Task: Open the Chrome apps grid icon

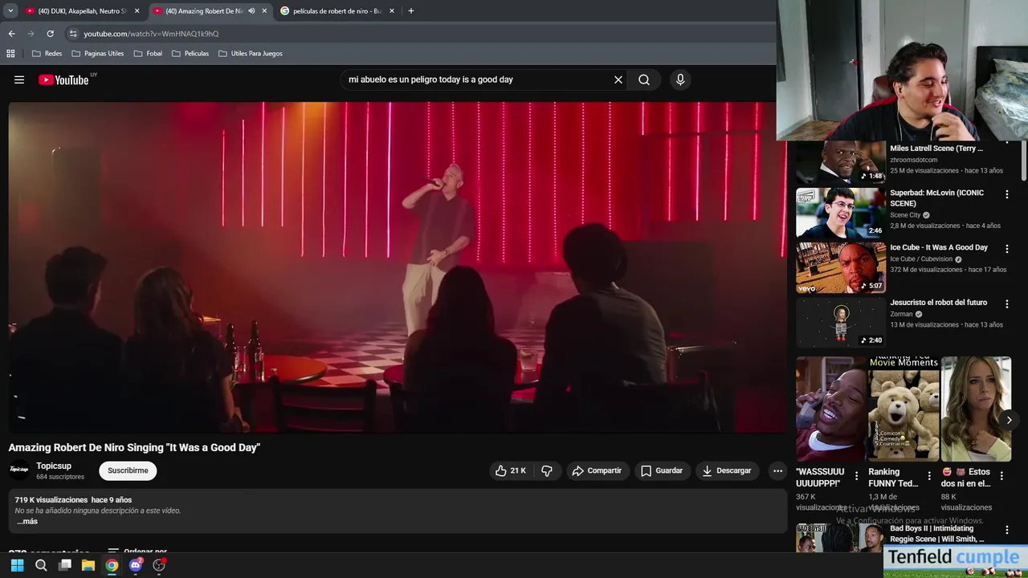Action: pyautogui.click(x=10, y=54)
